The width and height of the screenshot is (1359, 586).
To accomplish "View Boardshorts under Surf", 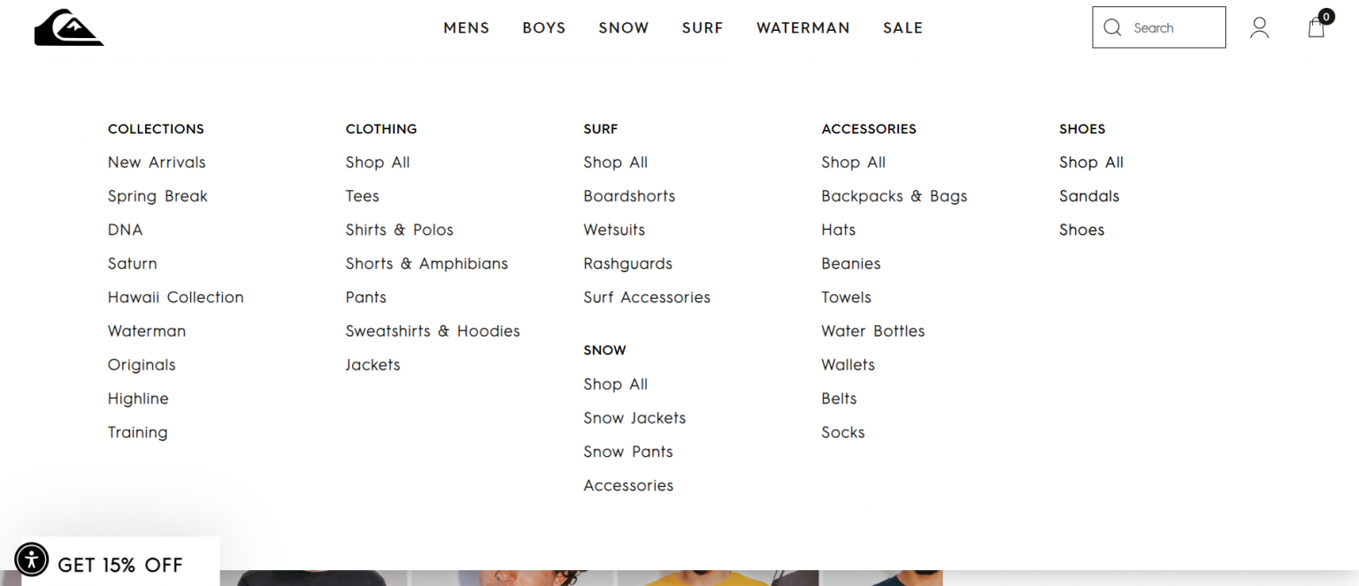I will coord(629,195).
